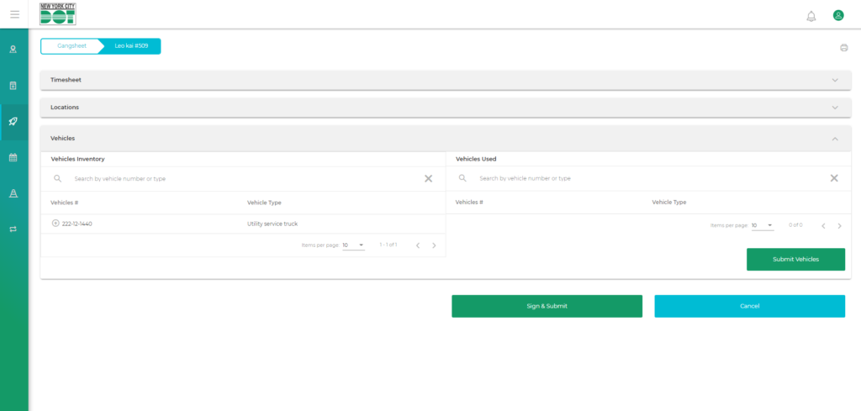Image resolution: width=861 pixels, height=411 pixels.
Task: Add vehicle 222-12-1440 using plus icon
Action: click(x=55, y=224)
